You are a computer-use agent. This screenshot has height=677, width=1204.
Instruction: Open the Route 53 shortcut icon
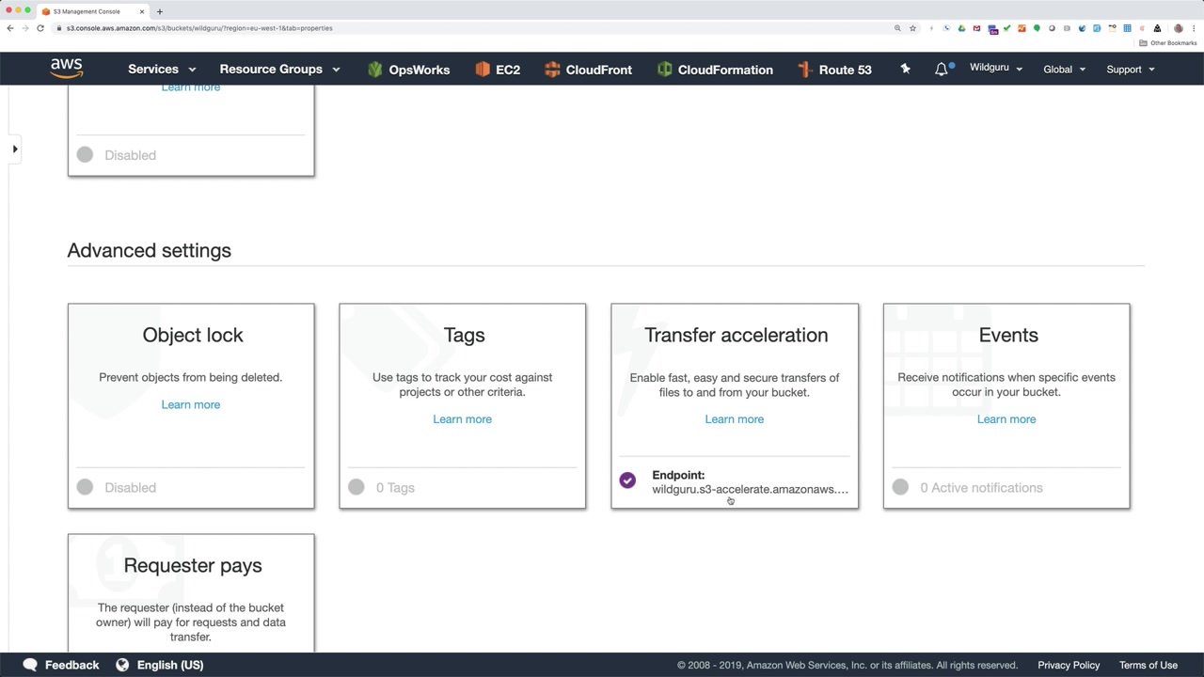[804, 70]
